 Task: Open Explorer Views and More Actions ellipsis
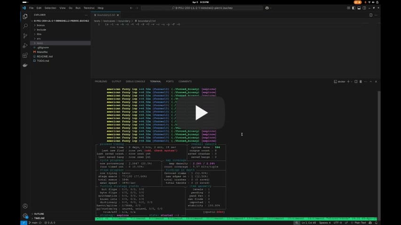(x=86, y=15)
